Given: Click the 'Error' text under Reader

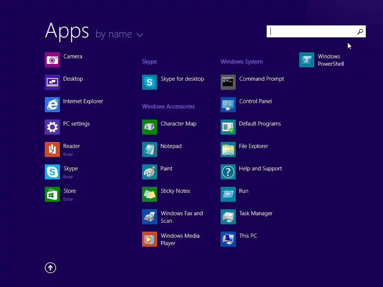Looking at the screenshot, I should 68,154.
